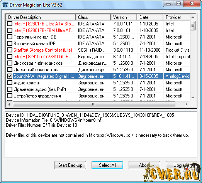Uncheck the SoundMAX Integrated Digital checkbox
This screenshot has height=183, width=202.
pyautogui.click(x=10, y=76)
